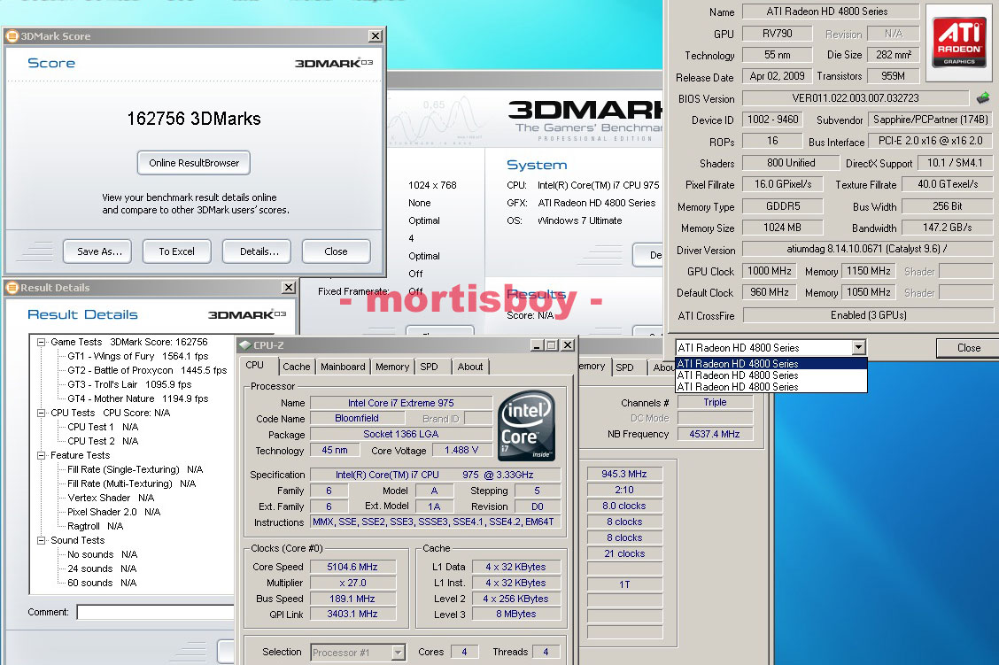Click the GPU Clock 1000 MHz field

pos(769,271)
